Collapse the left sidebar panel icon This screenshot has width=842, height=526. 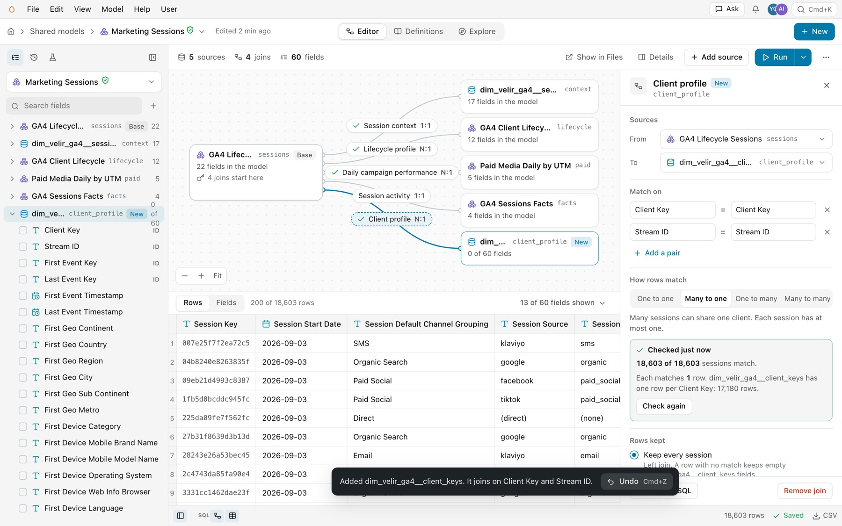(152, 57)
